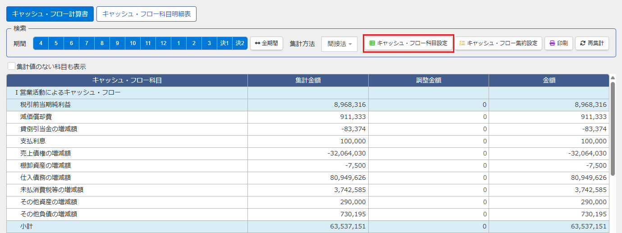
Task: Select 全期間 to show all periods
Action: (x=266, y=43)
